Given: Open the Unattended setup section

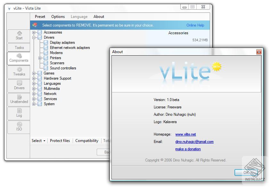Looking at the screenshot, I should pyautogui.click(x=19, y=99).
